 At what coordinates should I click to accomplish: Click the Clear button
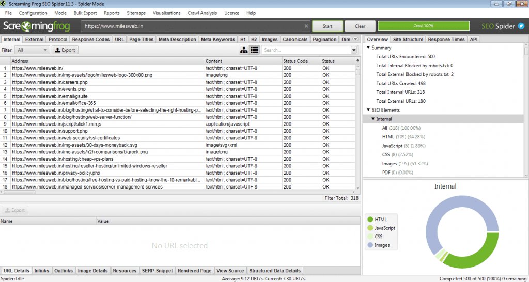click(x=360, y=26)
